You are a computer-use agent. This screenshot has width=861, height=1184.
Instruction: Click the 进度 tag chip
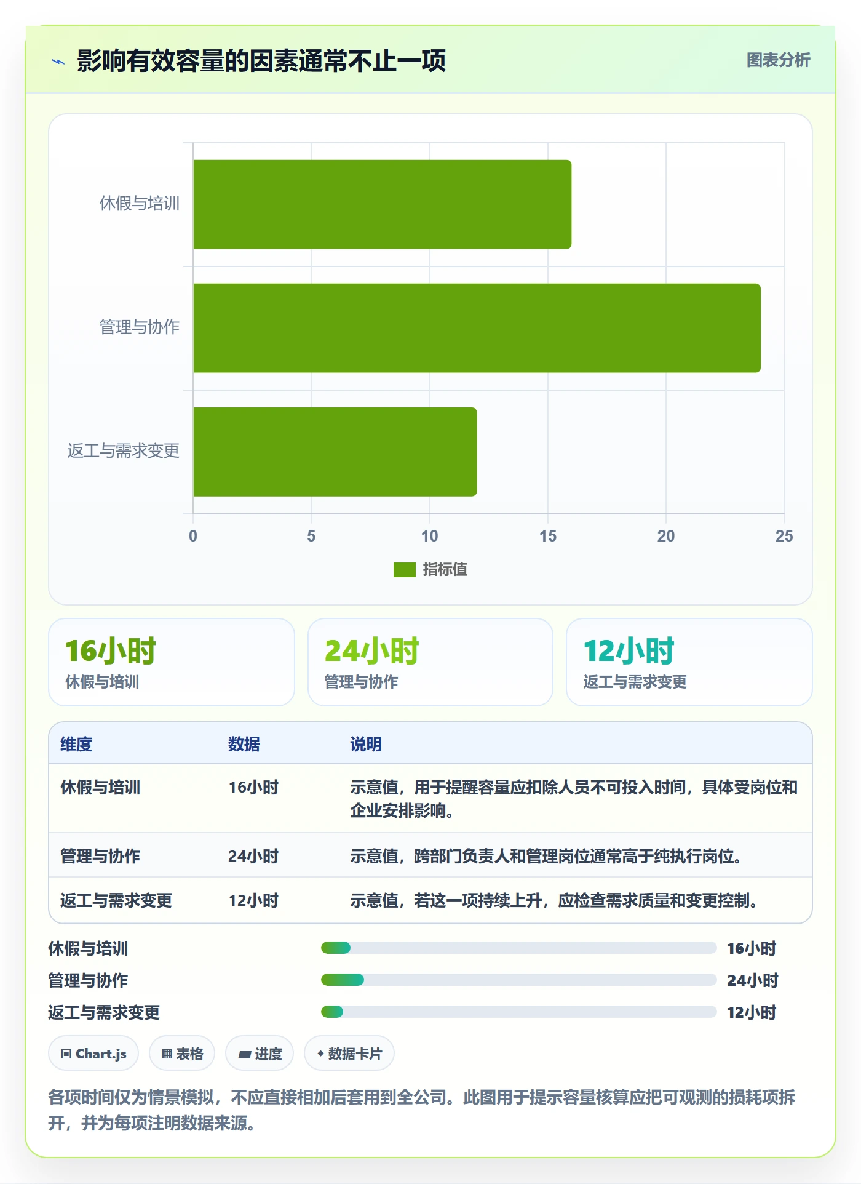[260, 1054]
